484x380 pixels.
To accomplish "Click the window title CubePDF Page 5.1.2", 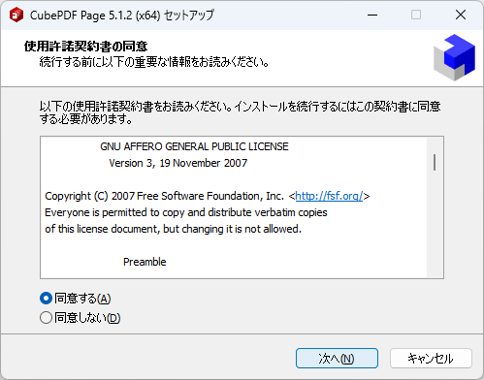I will click(x=122, y=16).
